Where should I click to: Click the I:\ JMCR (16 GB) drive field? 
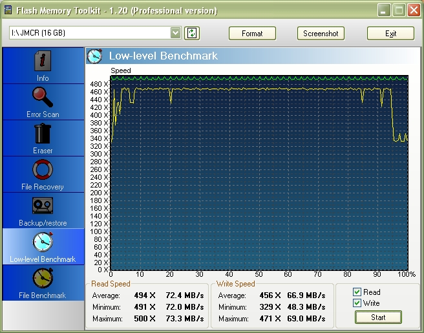(90, 33)
